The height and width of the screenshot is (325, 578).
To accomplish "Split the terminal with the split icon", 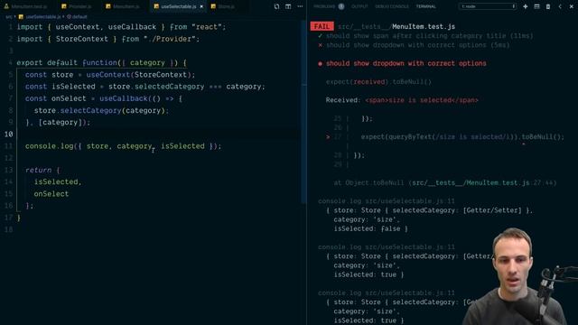I will click(536, 6).
